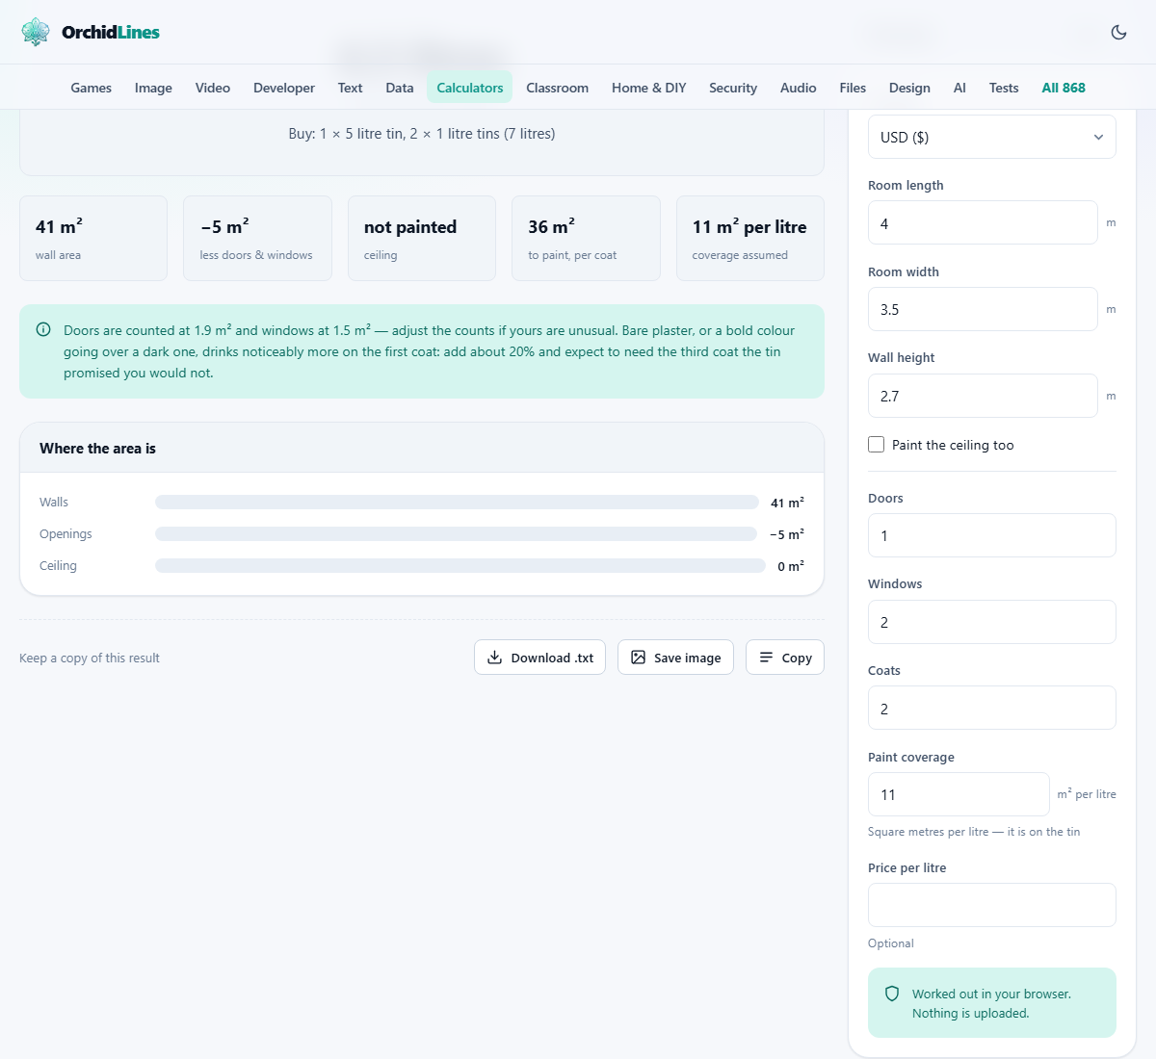Click the Wall height input
Image resolution: width=1156 pixels, height=1059 pixels.
point(983,396)
